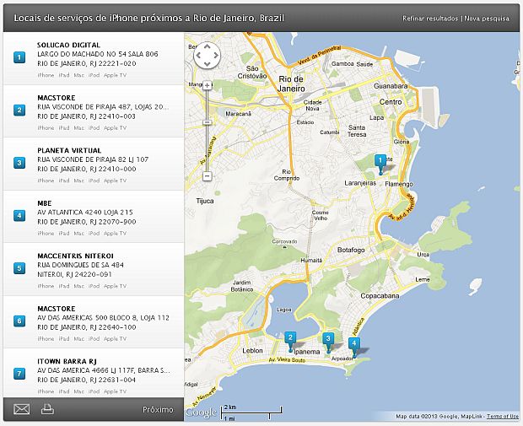The image size is (523, 426).
Task: Click address LARGO DO MACHADO NO 54
Action: click(98, 54)
